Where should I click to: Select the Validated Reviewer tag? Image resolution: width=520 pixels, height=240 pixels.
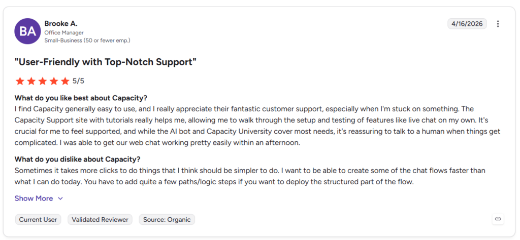(x=100, y=220)
